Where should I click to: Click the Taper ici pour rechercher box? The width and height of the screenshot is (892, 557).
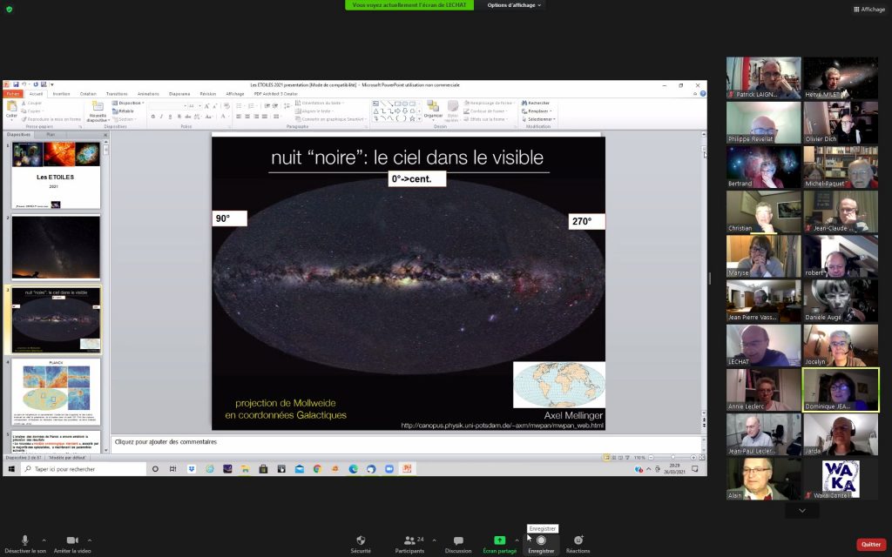(83, 469)
